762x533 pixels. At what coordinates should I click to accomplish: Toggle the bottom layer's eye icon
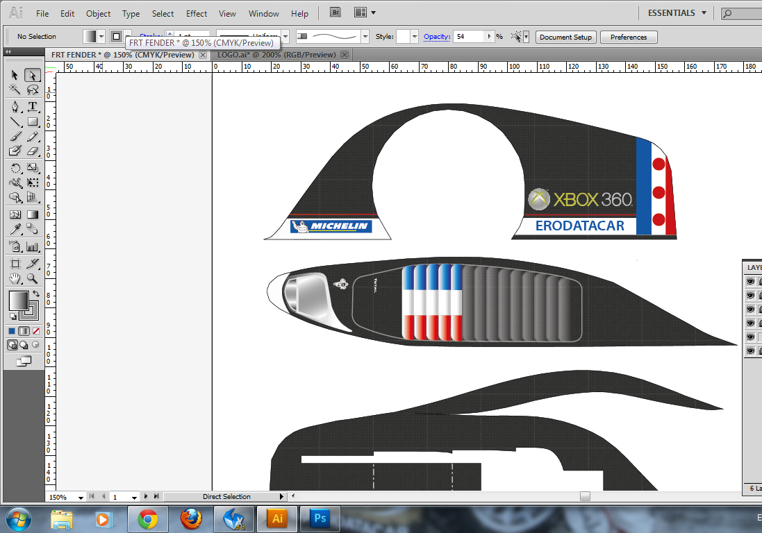click(x=750, y=351)
